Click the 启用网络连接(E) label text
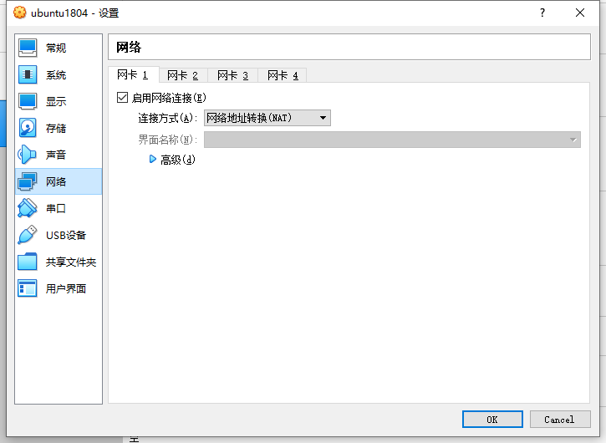 coord(169,98)
